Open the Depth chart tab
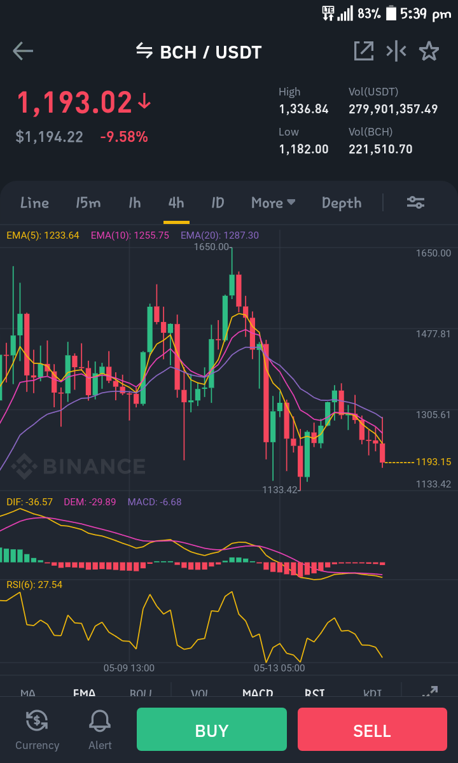The height and width of the screenshot is (763, 458). (342, 203)
